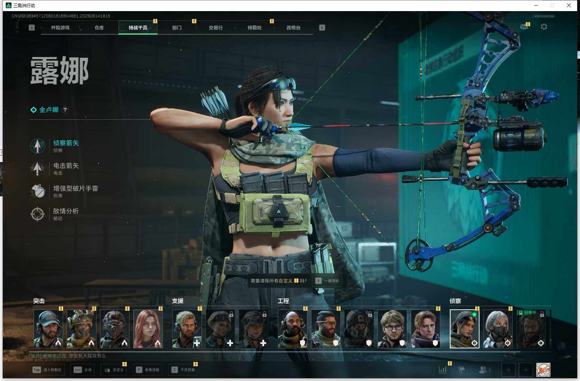Click the second empty squad slot plus
This screenshot has height=381, width=580.
tap(525, 370)
